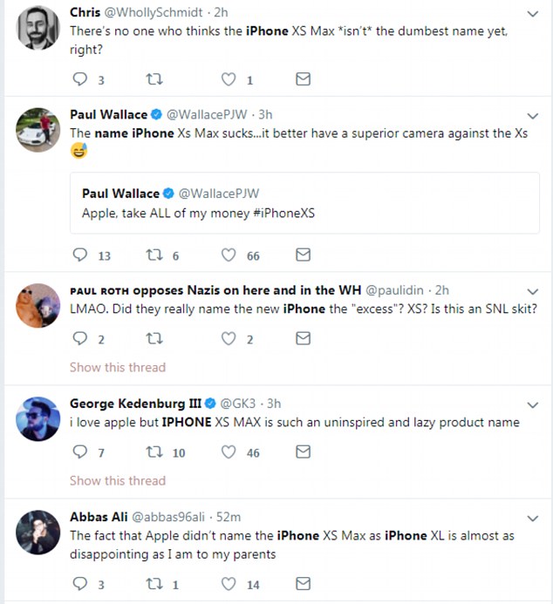Like George Kedenburg's tweet with 46 likes
Viewport: 553px width, 604px height.
click(229, 452)
